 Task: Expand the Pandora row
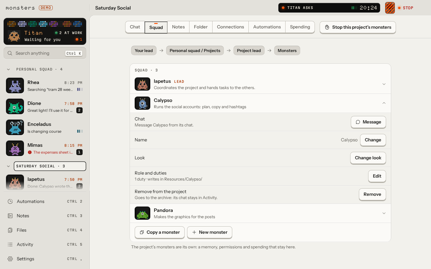click(384, 213)
